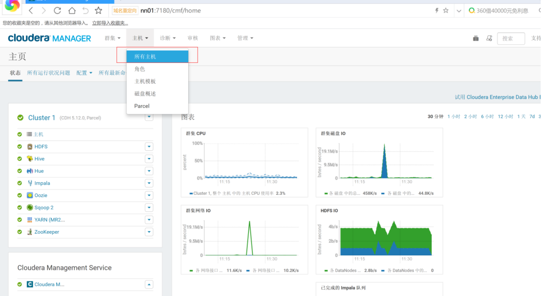Open the HDFS IO chart
Screen dimensions: 541x296
coord(379,240)
